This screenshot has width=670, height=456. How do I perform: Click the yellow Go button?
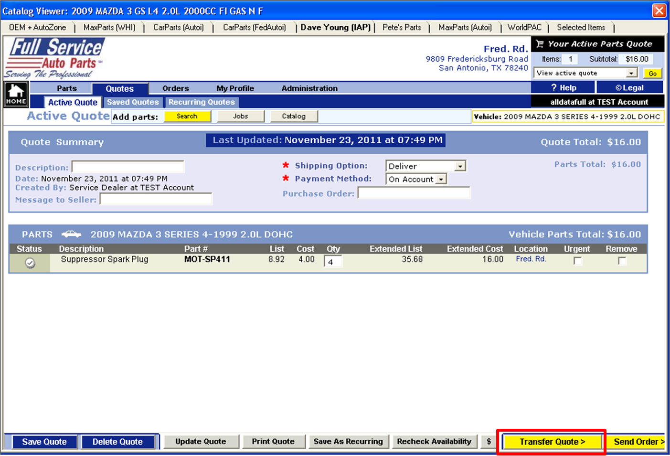(653, 73)
